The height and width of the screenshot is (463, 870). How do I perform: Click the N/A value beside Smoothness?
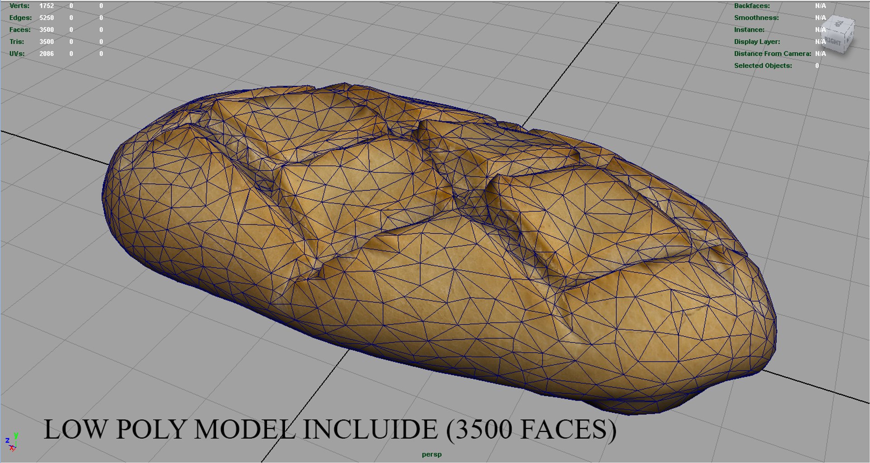(x=820, y=18)
